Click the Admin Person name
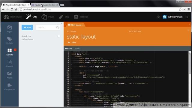The width and height of the screenshot is (192, 108). click(175, 17)
